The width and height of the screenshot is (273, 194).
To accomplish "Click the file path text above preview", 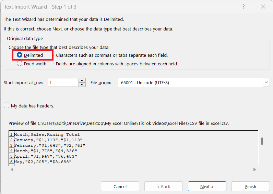I will (119, 123).
